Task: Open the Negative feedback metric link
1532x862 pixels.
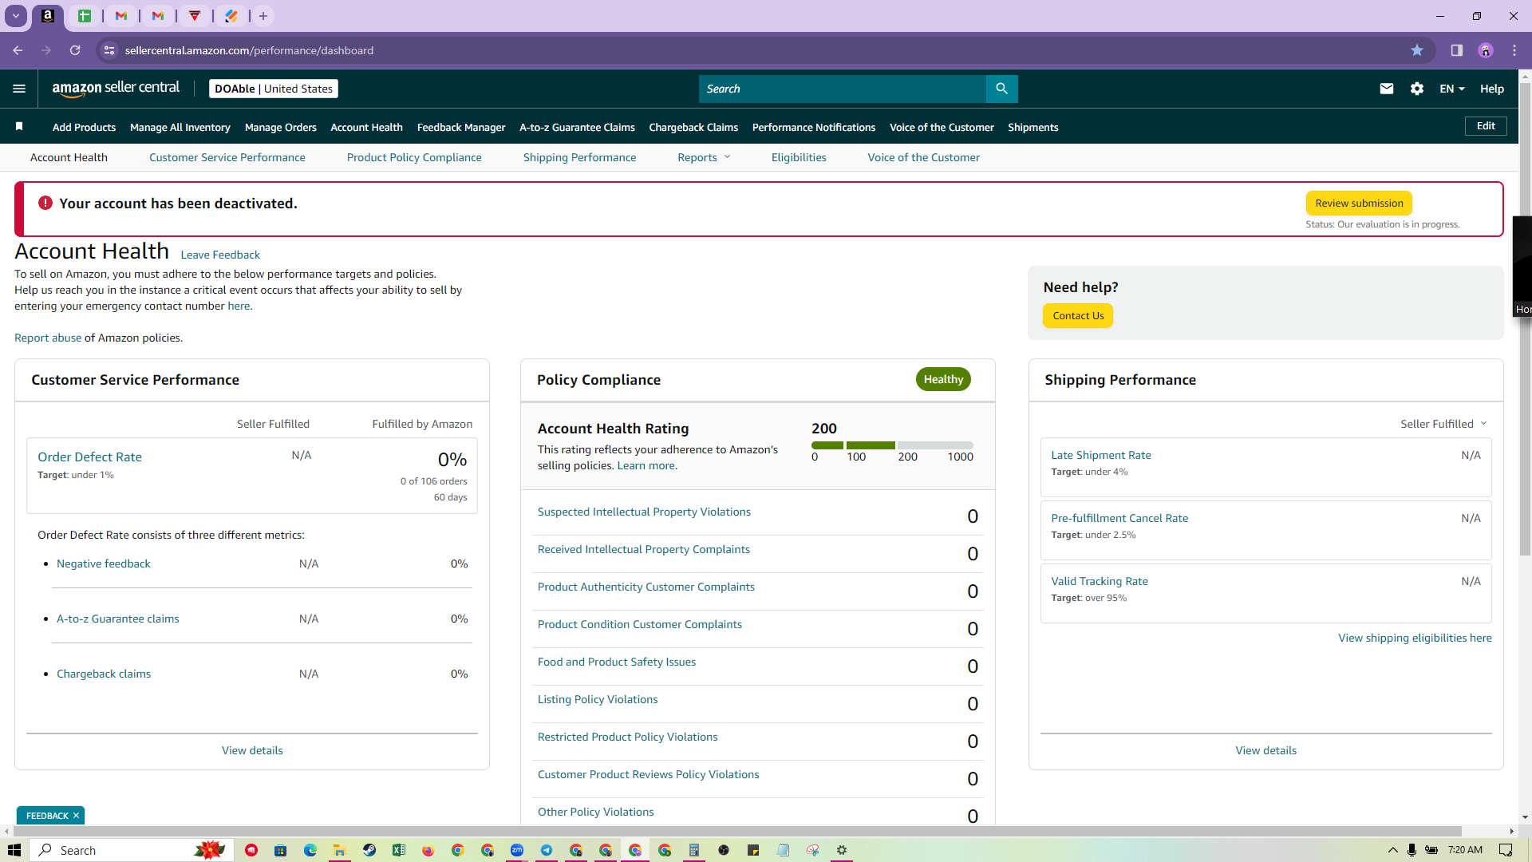Action: click(104, 563)
